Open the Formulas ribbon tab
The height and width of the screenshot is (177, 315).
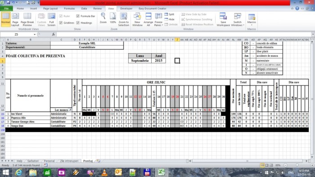pos(69,9)
